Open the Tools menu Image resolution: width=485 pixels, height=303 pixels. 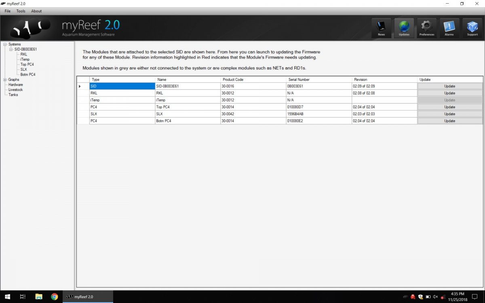(x=21, y=11)
